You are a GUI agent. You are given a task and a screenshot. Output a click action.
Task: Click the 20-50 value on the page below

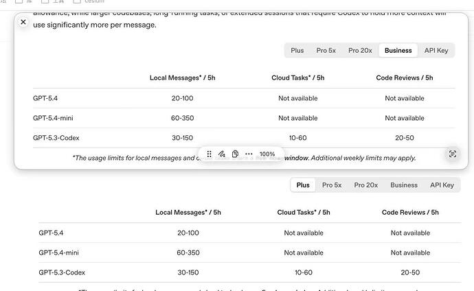pyautogui.click(x=410, y=272)
